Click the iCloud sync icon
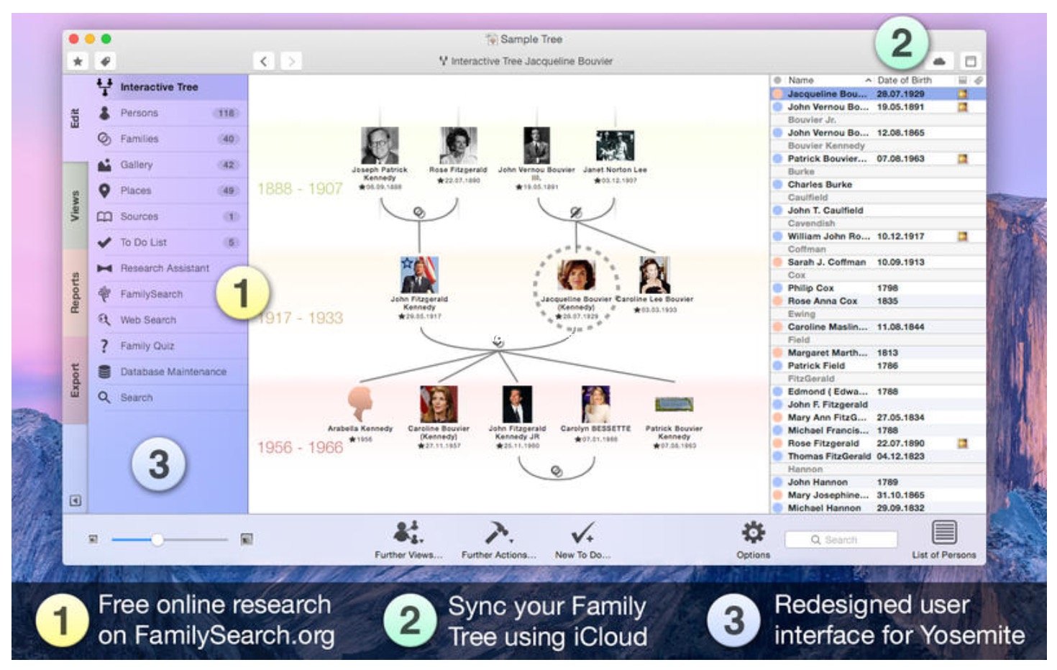Viewport: 1057px width, 670px height. pos(939,61)
